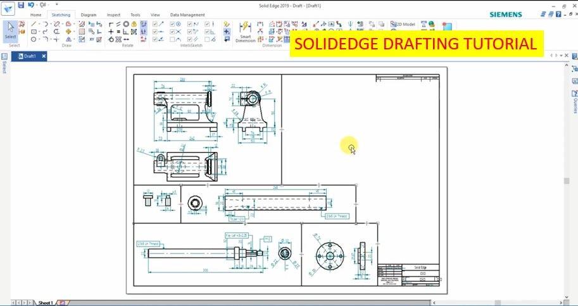578x306 pixels.
Task: Switch to the Diagram ribbon tab
Action: [x=89, y=15]
